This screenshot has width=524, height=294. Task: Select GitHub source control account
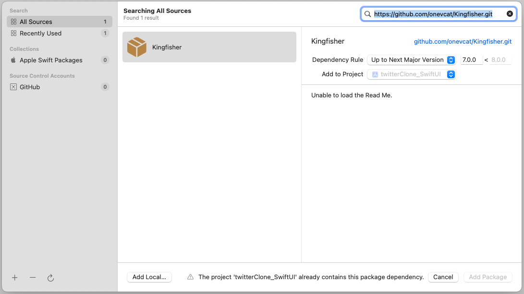click(60, 87)
